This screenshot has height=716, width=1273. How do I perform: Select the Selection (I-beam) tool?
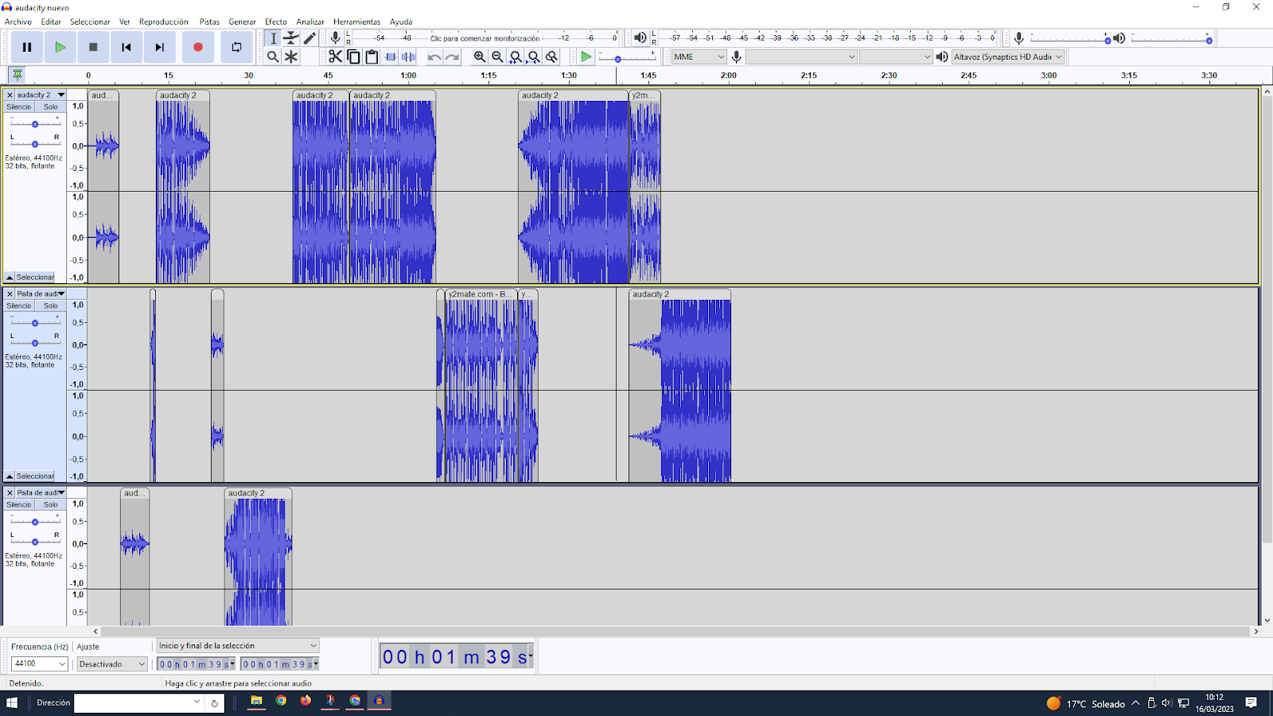pos(273,38)
